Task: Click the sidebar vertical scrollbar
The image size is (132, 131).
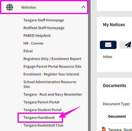Action: (89, 65)
